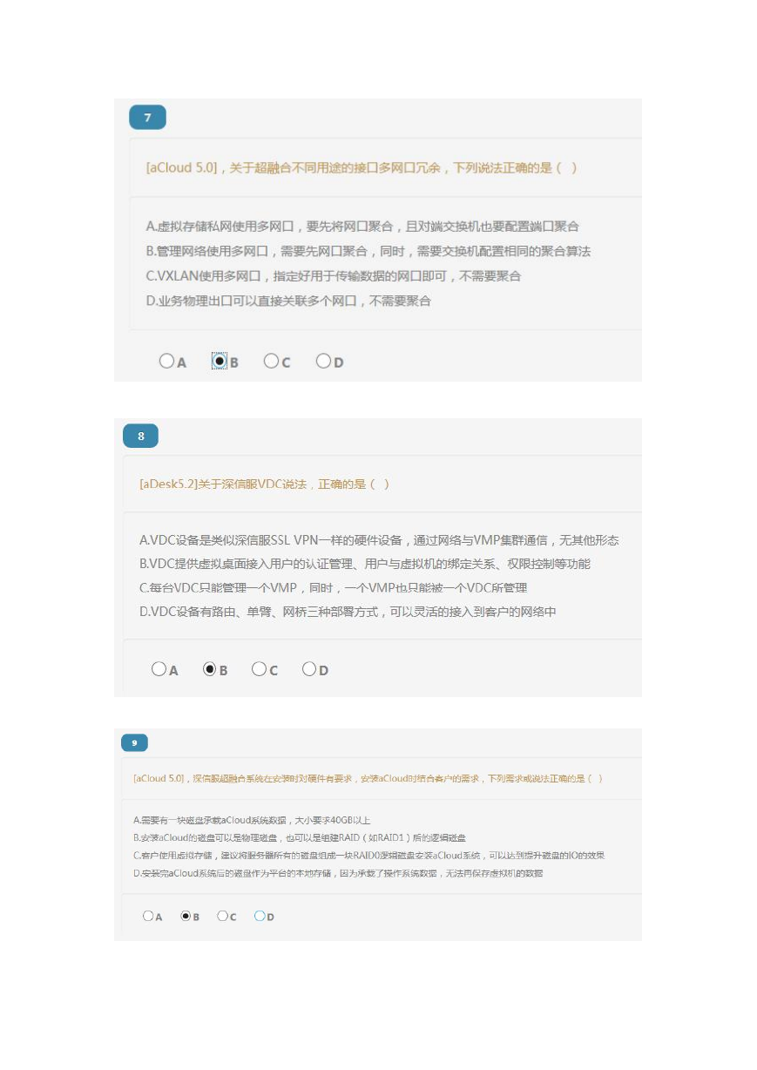Click the aDesk5.2 VDC question text
Image resolution: width=757 pixels, height=1070 pixels.
tap(264, 484)
